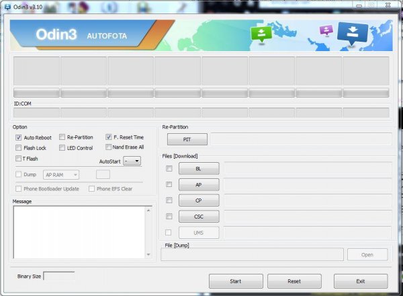The width and height of the screenshot is (403, 296).
Task: Toggle the Auto Reboot checkbox
Action: pos(18,137)
